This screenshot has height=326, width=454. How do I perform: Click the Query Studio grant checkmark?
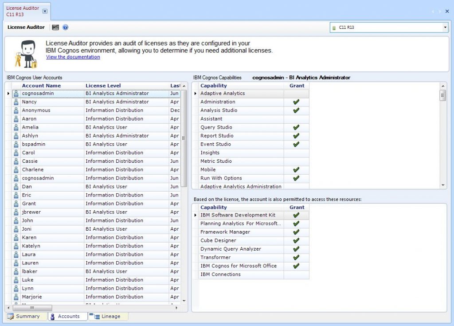296,127
